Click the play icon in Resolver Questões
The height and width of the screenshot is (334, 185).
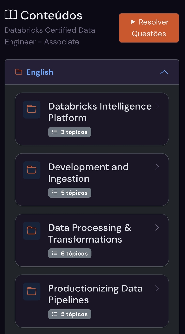click(133, 22)
